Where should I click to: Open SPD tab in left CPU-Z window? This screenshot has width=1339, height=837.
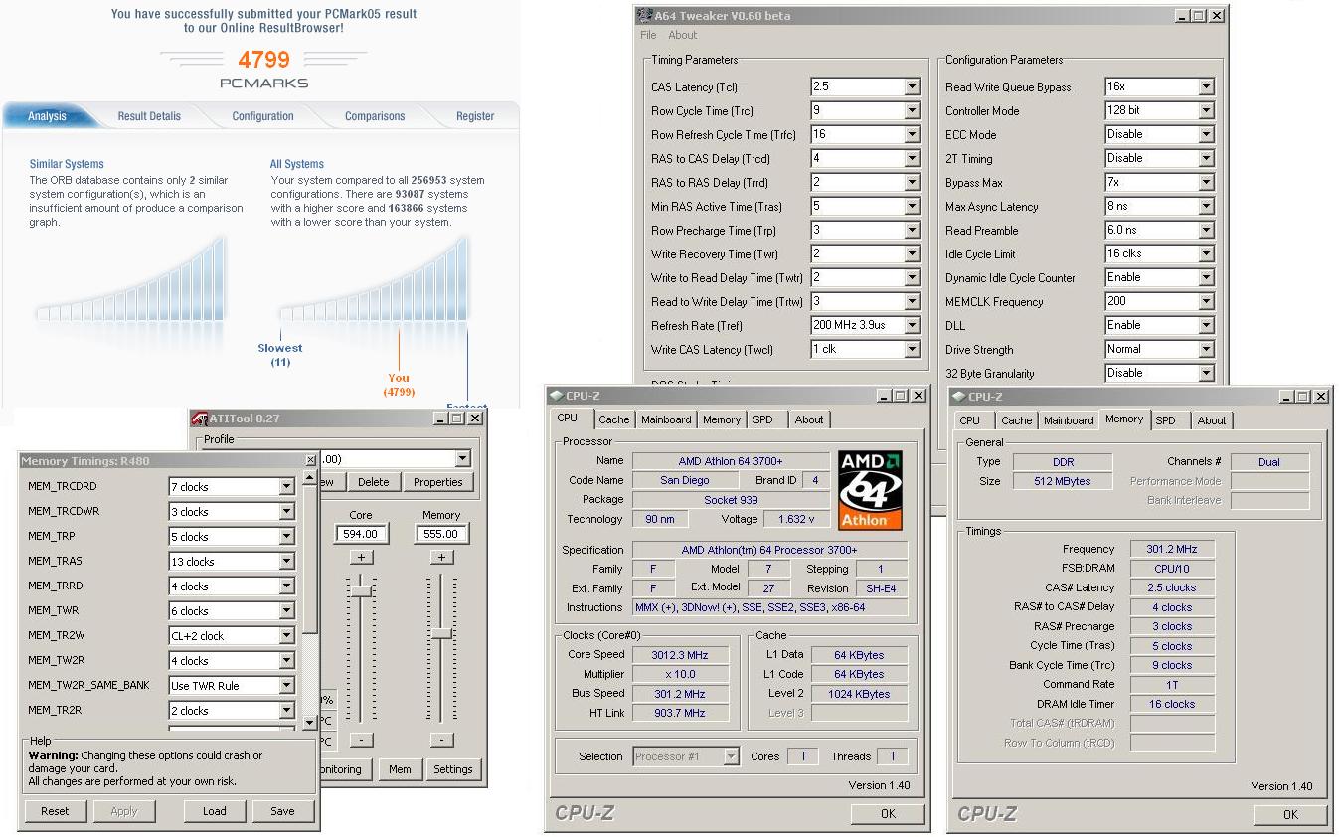coord(762,420)
